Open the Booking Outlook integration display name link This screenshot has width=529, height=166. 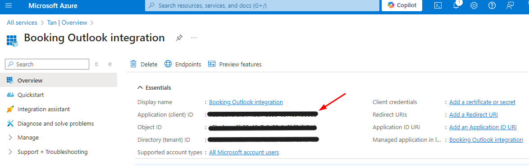tap(246, 102)
